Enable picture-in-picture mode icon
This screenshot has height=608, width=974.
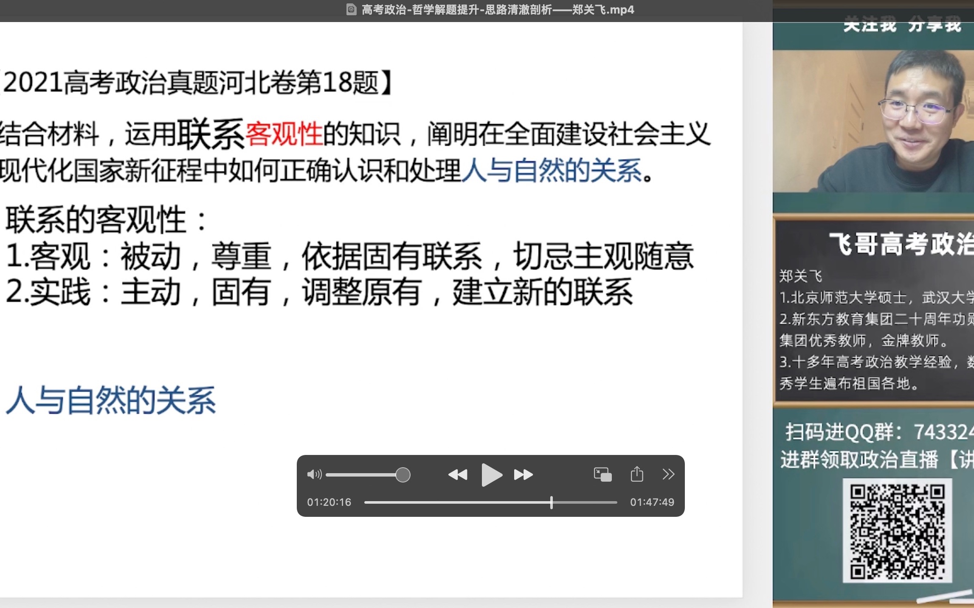602,474
